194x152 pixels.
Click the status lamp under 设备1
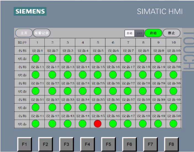point(36,58)
